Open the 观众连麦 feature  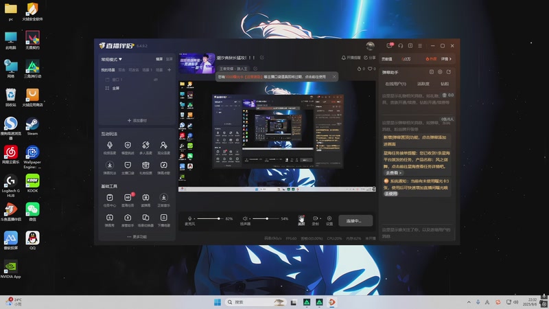coord(163,148)
